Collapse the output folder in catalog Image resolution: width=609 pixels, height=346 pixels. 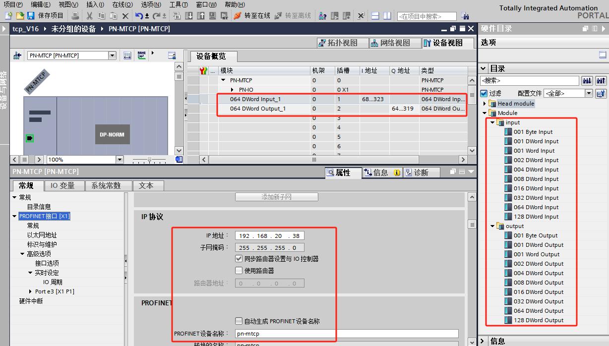[492, 226]
